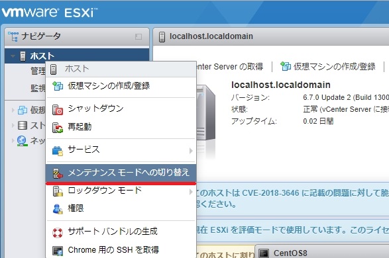Click the version value 6.7.0 Update 2
Image resolution: width=389 pixels, height=258 pixels.
(x=346, y=97)
